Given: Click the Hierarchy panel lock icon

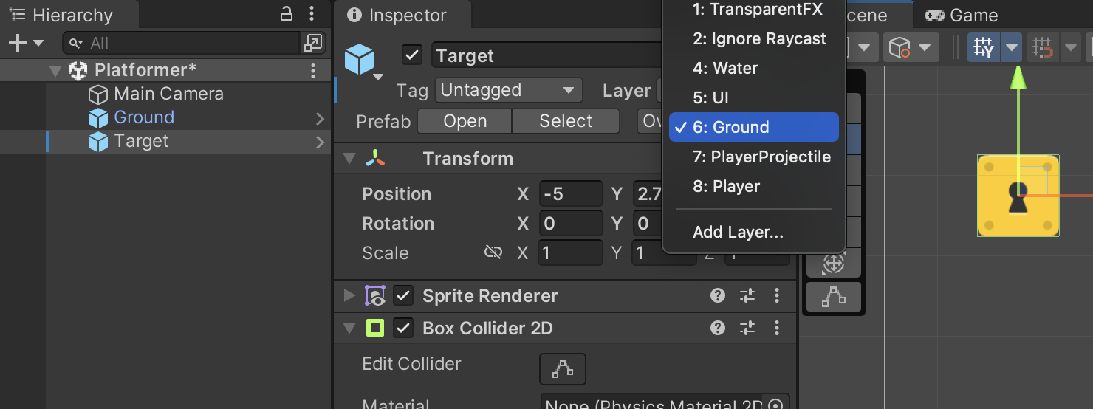Looking at the screenshot, I should (x=287, y=14).
